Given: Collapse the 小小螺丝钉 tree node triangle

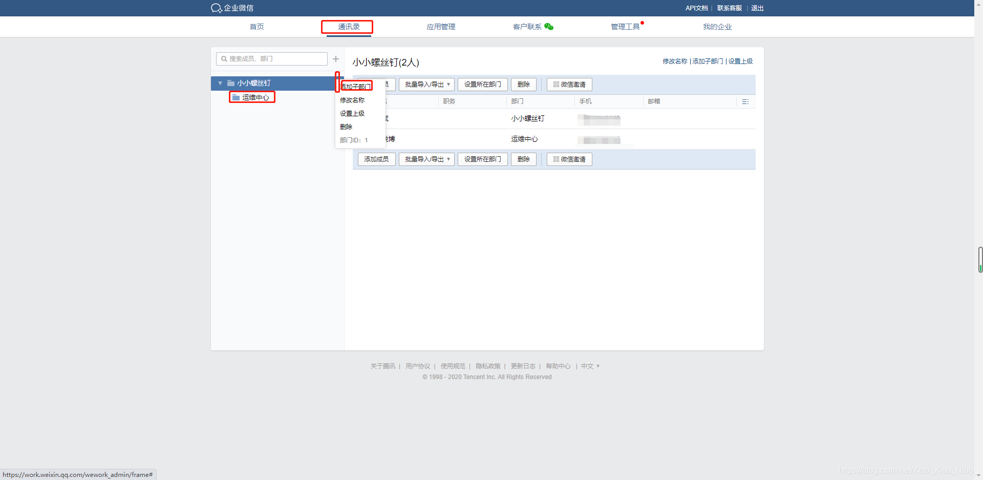Looking at the screenshot, I should point(220,83).
